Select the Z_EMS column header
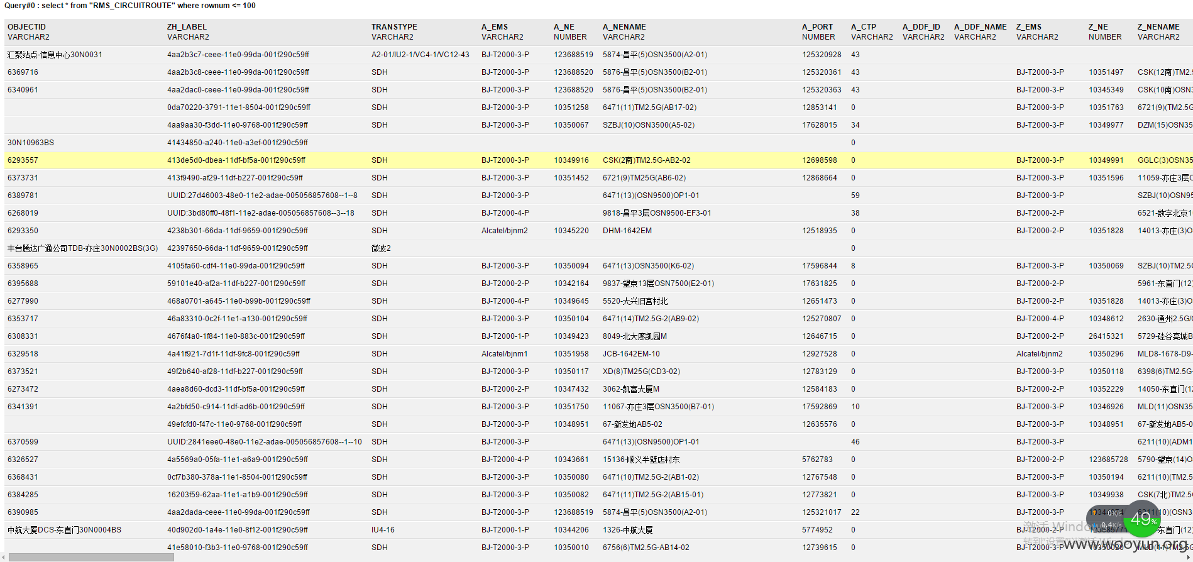1193x562 pixels. [x=1029, y=27]
